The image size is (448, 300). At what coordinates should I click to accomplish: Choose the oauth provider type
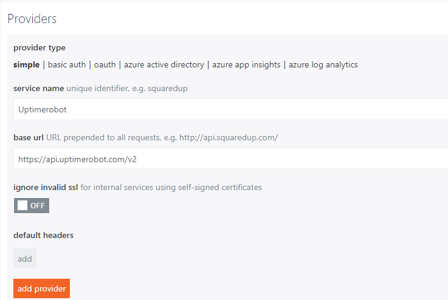pyautogui.click(x=105, y=65)
